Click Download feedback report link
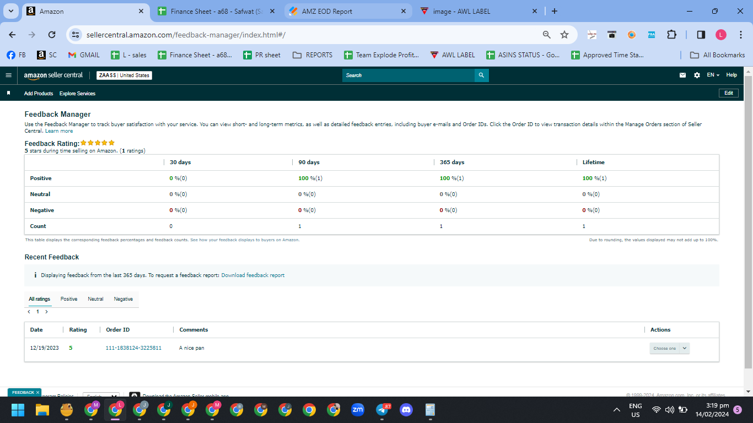 253,275
